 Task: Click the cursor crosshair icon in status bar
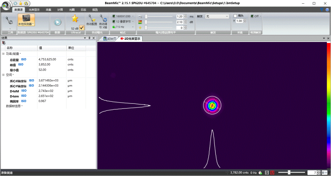(227, 173)
